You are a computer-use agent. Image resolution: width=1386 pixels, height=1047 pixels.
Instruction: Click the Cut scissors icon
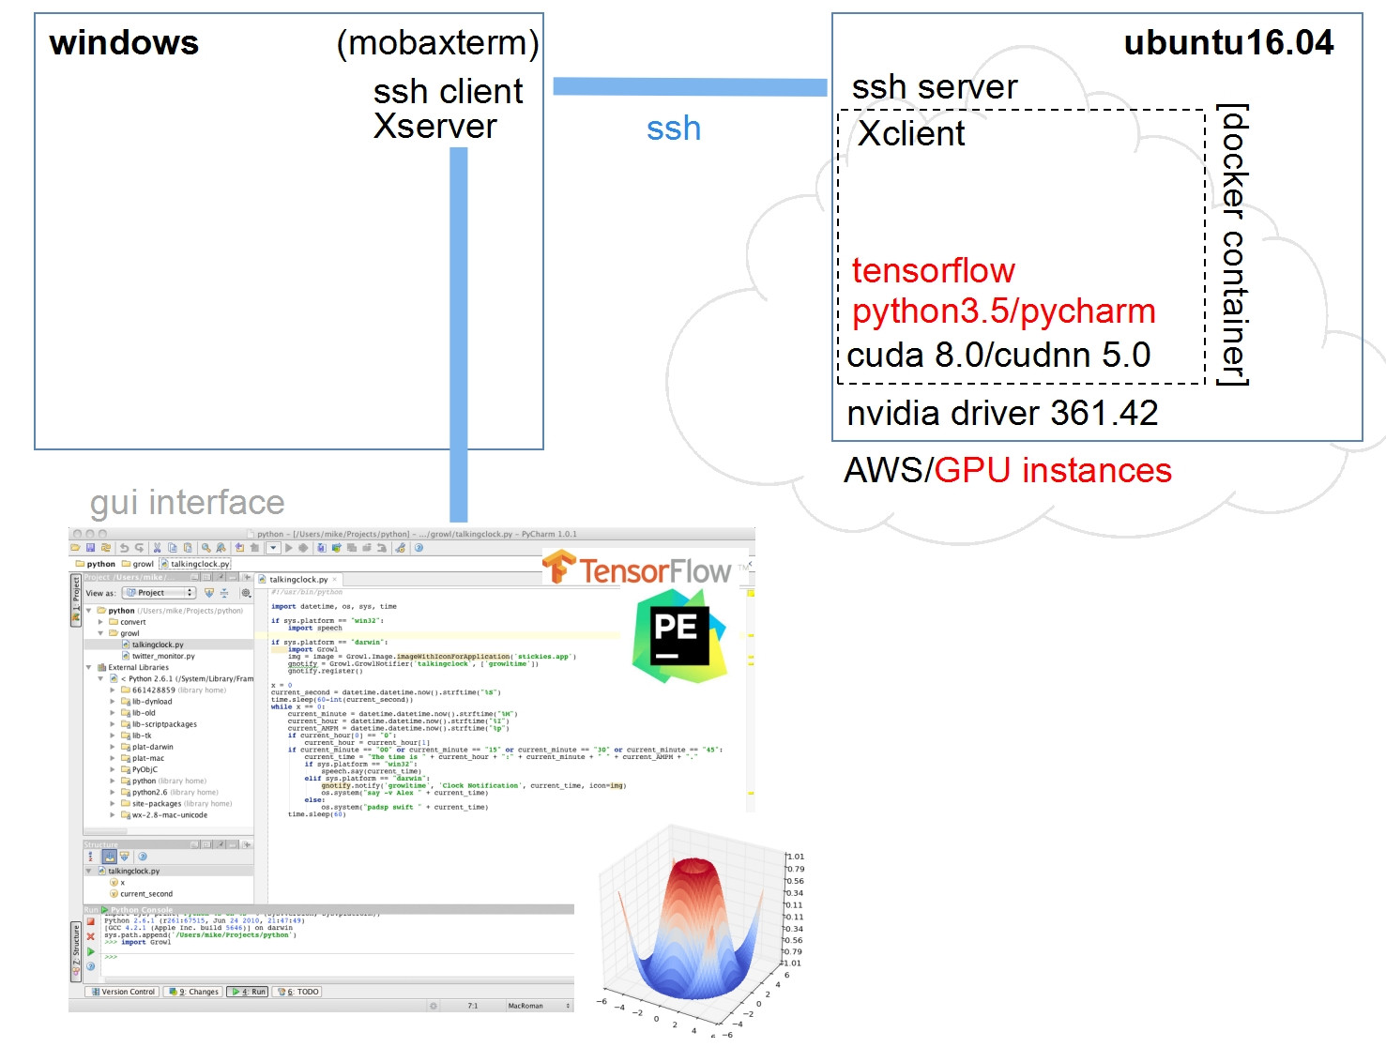(157, 548)
